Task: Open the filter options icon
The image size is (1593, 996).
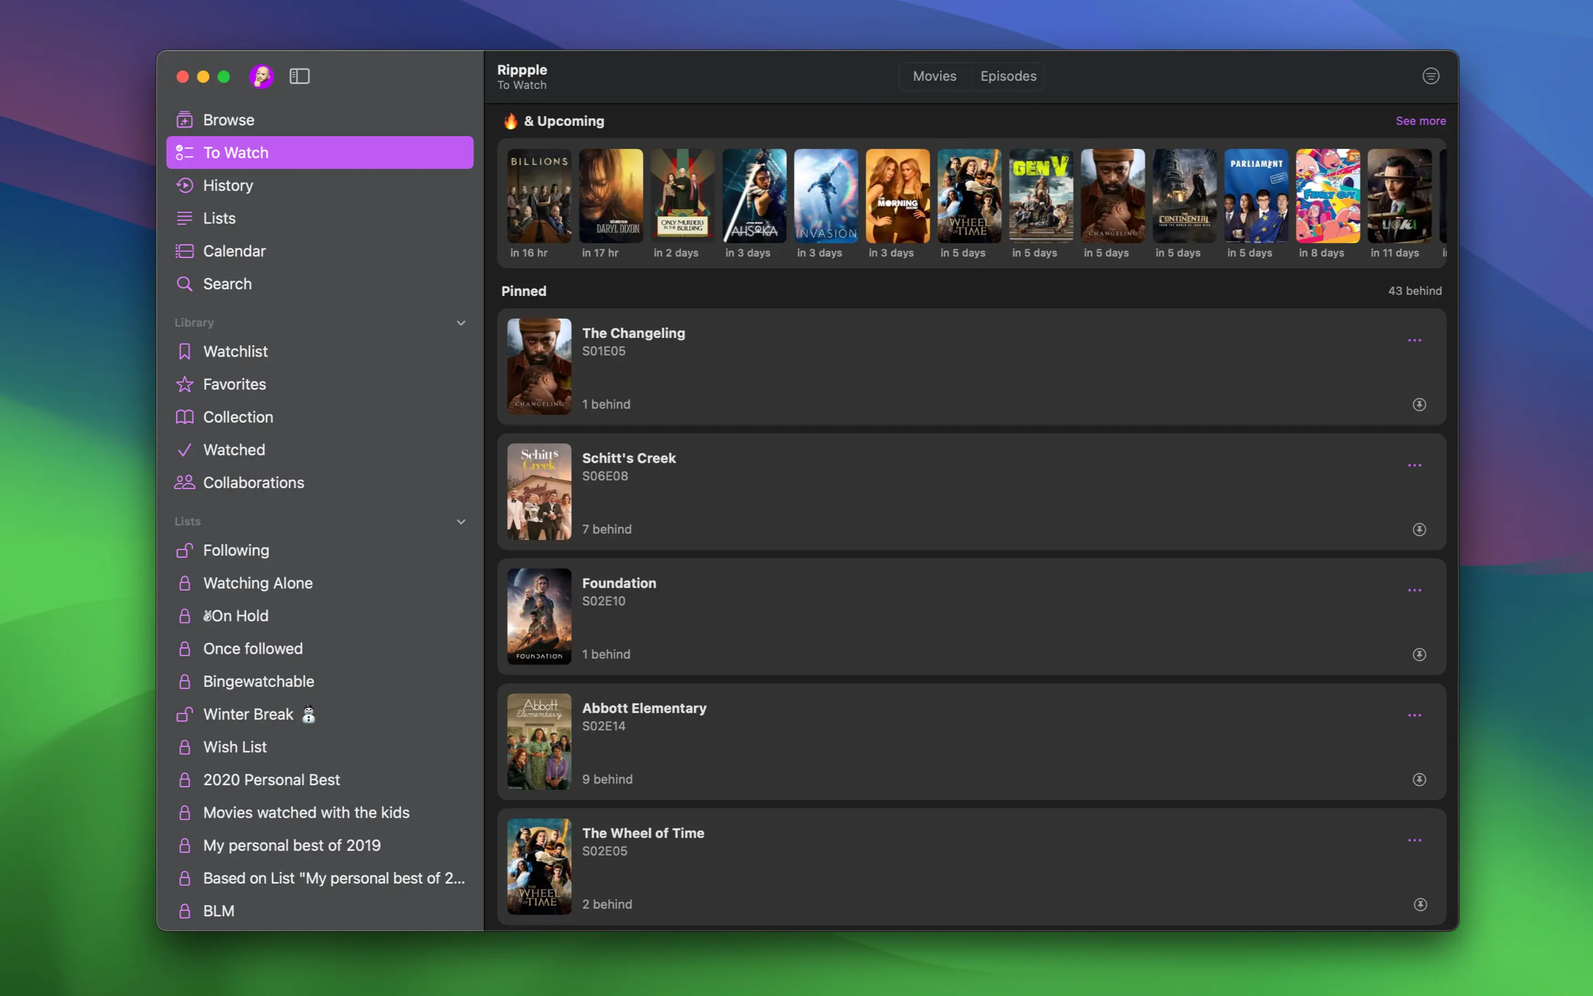Action: tap(1430, 76)
